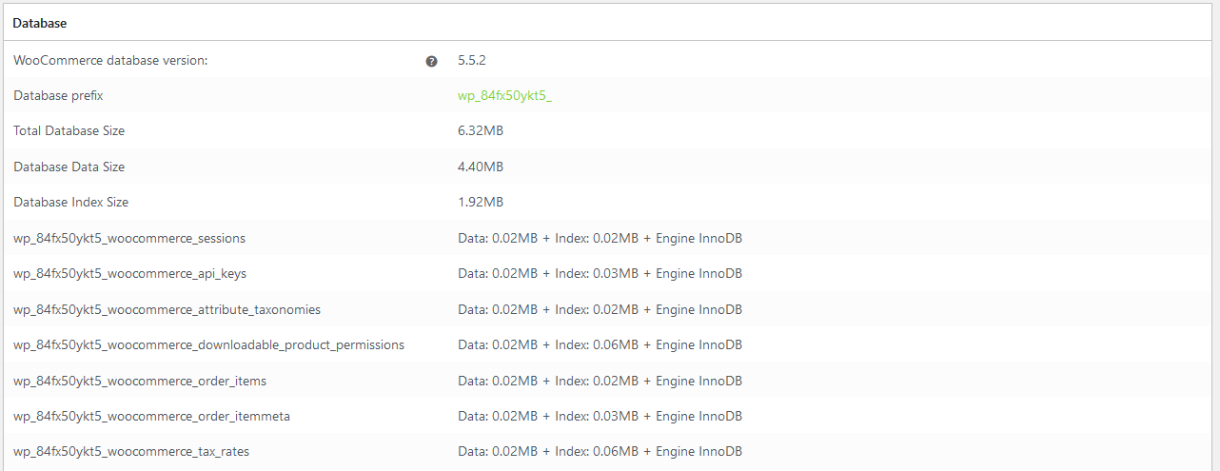
Task: Click the woocommerce_api_keys table name
Action: [129, 273]
